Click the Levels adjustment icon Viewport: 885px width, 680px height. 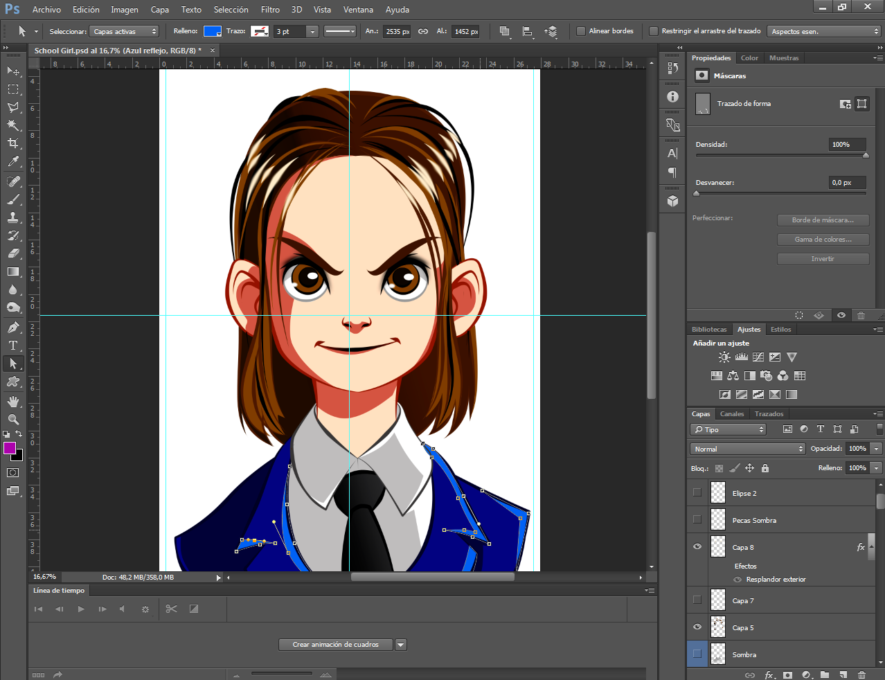tap(742, 357)
